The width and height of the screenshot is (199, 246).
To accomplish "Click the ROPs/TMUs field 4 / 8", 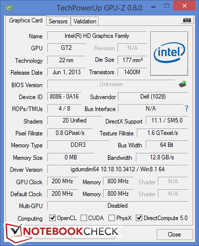I will (x=64, y=109).
